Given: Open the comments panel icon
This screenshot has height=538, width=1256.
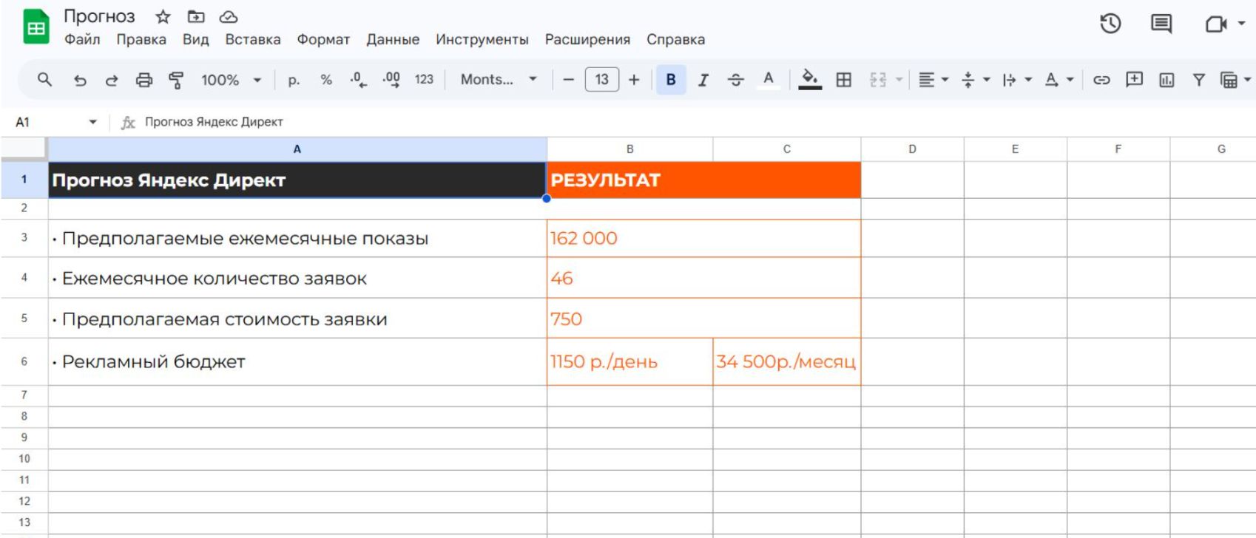Looking at the screenshot, I should [x=1161, y=24].
